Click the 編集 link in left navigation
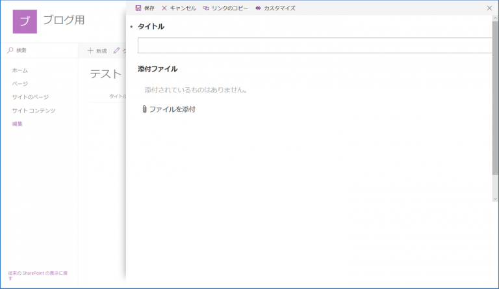This screenshot has width=499, height=289. click(x=18, y=124)
